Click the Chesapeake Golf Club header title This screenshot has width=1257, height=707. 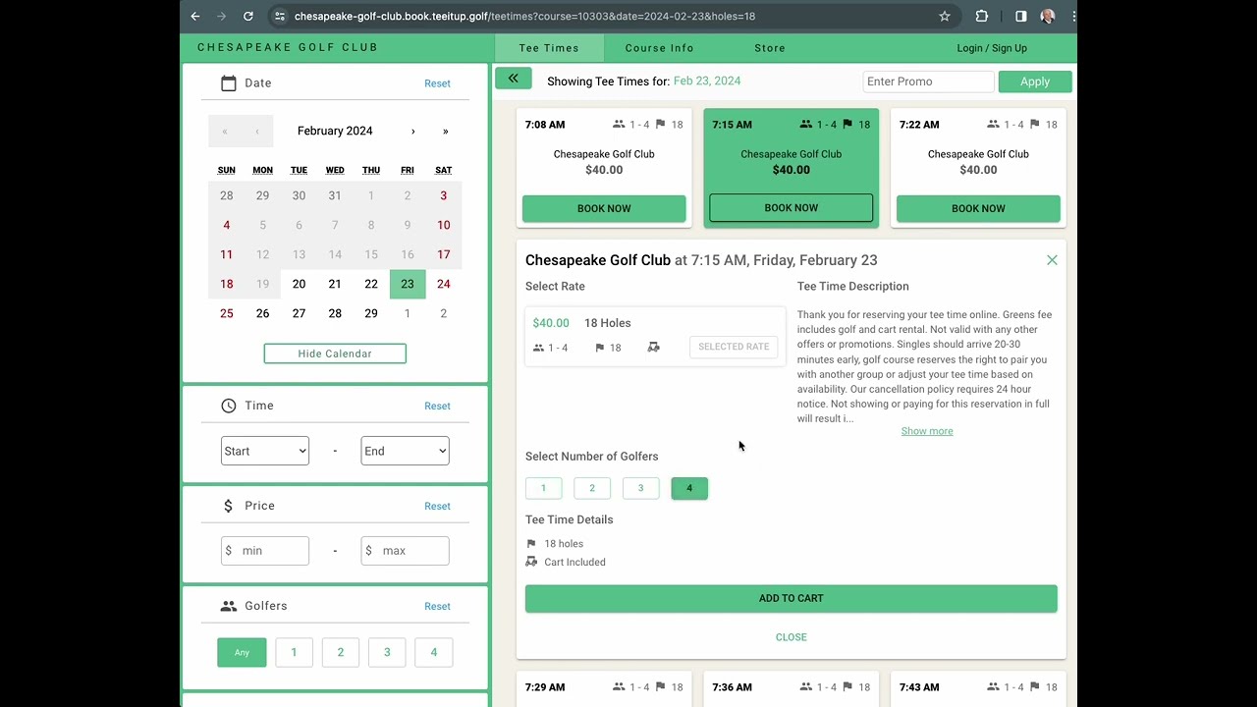point(288,47)
